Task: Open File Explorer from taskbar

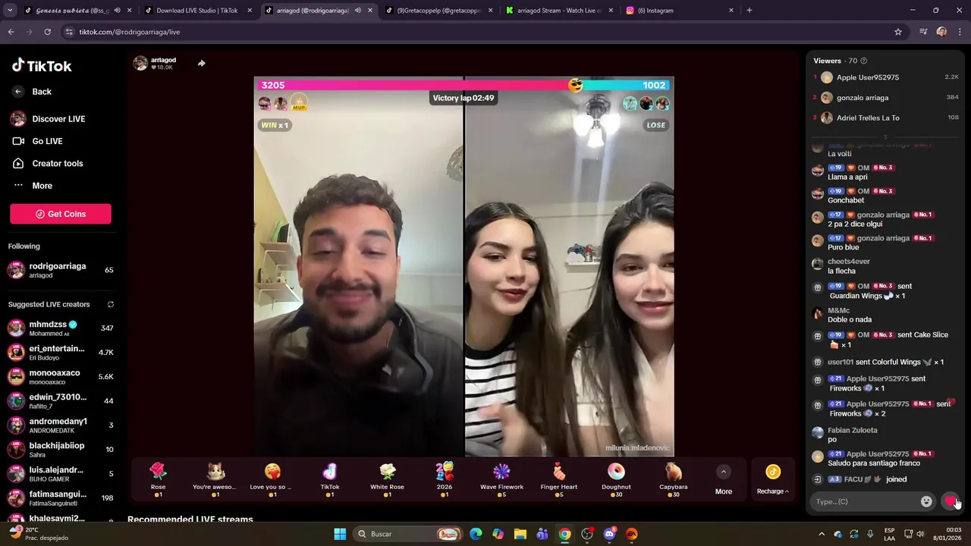Action: tap(520, 534)
